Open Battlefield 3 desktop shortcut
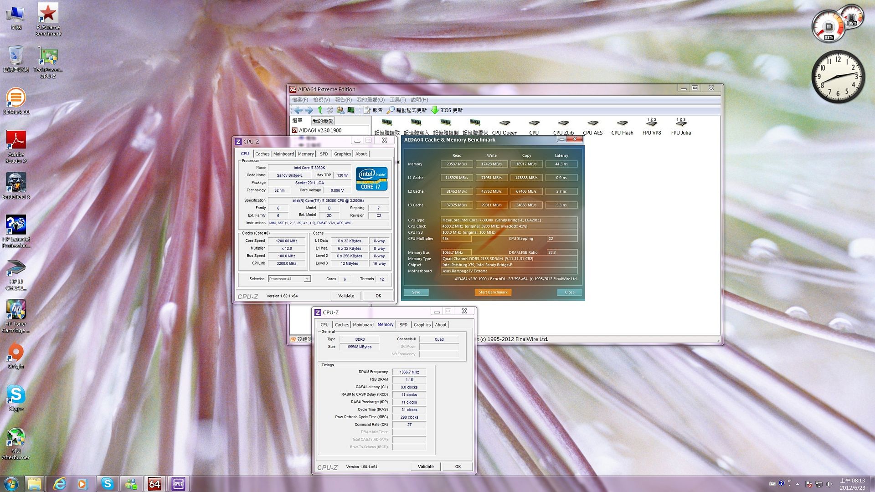Screen dimensions: 875x492 [16, 186]
